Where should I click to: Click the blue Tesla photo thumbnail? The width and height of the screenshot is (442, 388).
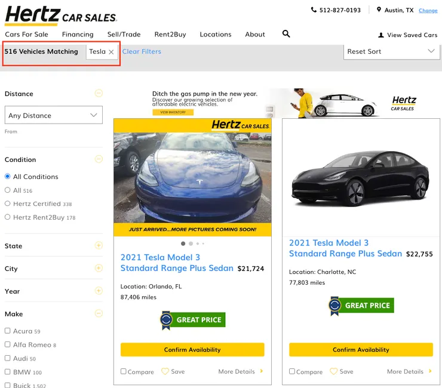tap(192, 177)
